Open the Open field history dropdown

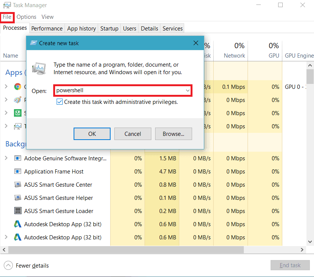[188, 90]
